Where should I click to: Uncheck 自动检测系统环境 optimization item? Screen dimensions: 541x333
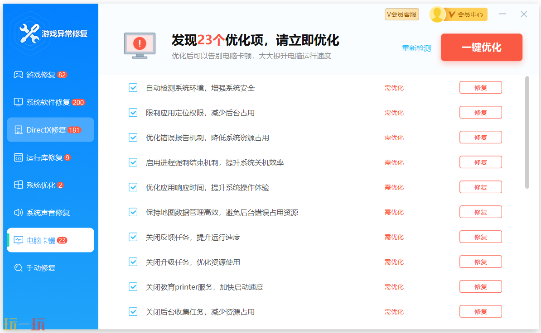coord(133,87)
